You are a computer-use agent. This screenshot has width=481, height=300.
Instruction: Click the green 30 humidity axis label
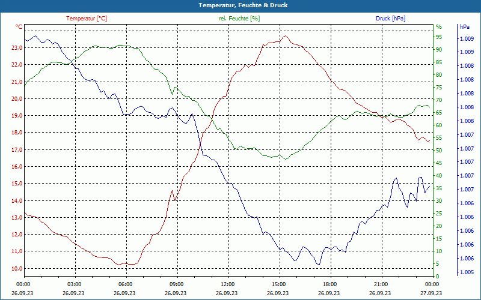coord(439,201)
